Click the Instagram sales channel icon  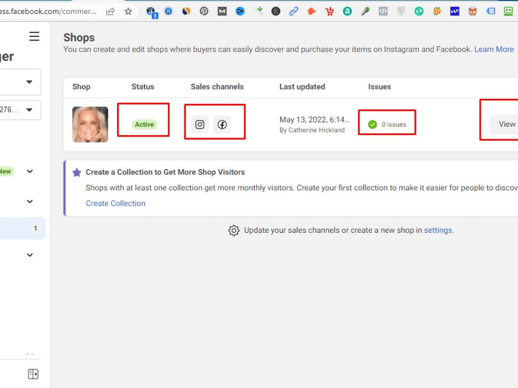199,124
